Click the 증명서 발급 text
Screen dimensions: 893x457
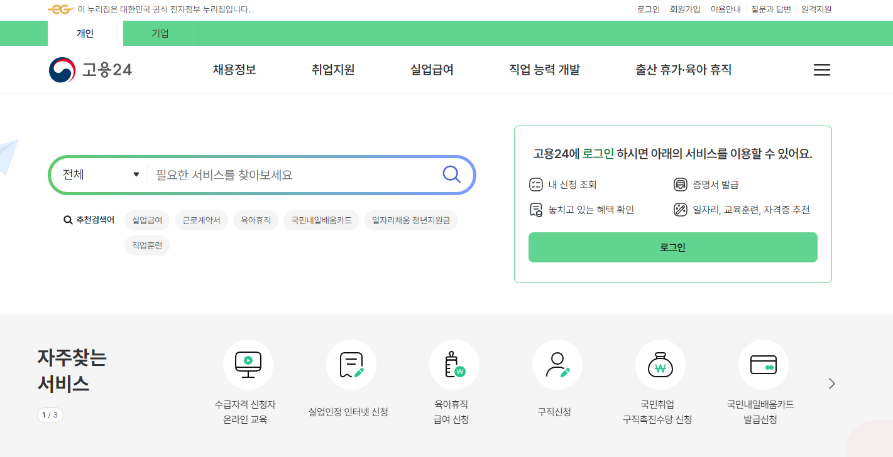point(715,185)
